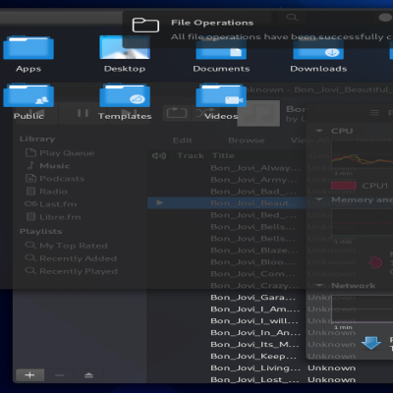Image resolution: width=393 pixels, height=393 pixels.
Task: Open the Apps folder
Action: pyautogui.click(x=28, y=54)
